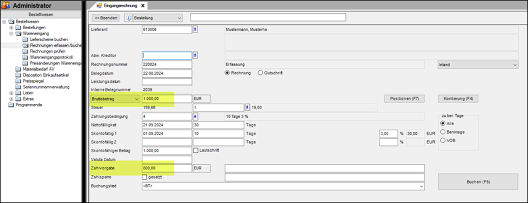Click the wide toolbar text field
528x203 pixels.
(268, 17)
